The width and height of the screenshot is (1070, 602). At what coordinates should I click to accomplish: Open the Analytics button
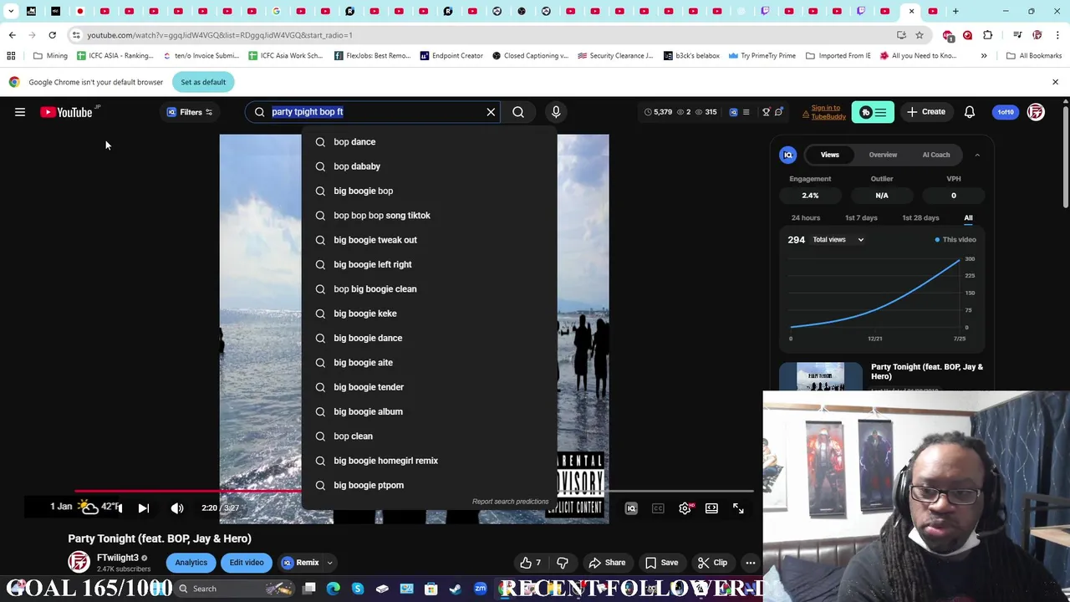point(191,563)
